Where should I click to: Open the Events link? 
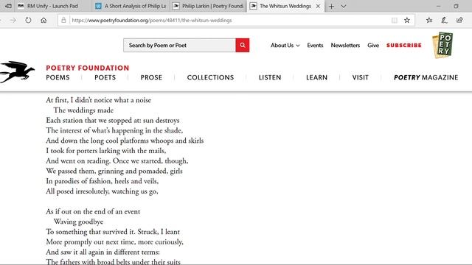pos(315,46)
